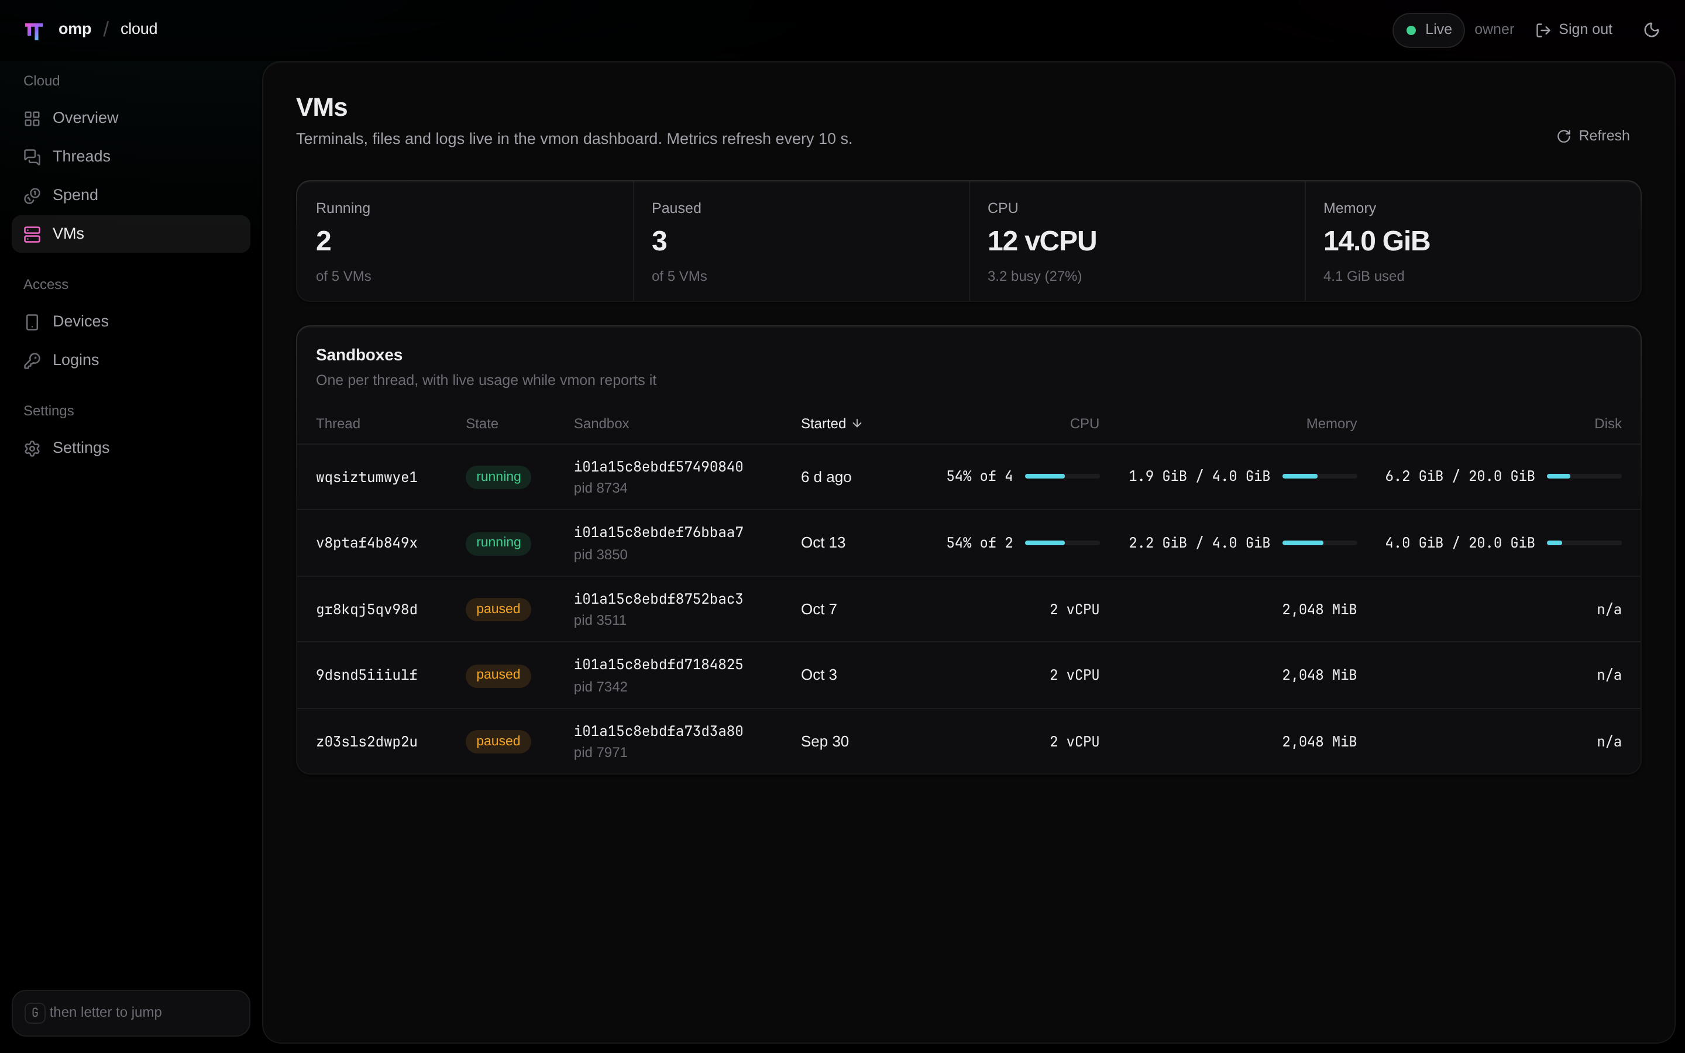1685x1053 pixels.
Task: Click the Started sort arrow icon
Action: click(x=857, y=424)
